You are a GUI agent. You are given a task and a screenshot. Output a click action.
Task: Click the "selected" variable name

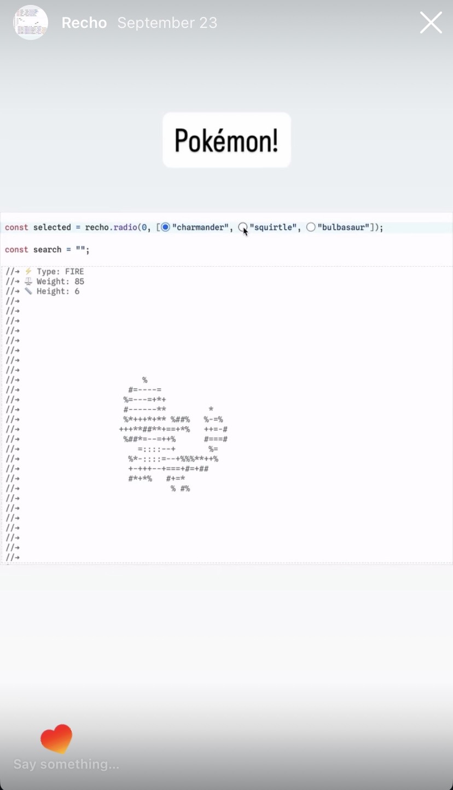[x=52, y=227]
